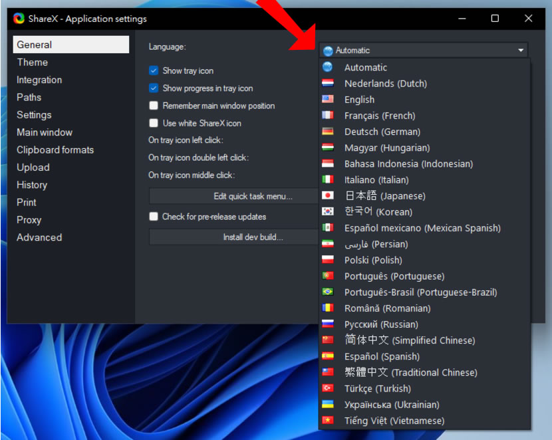Open the History tab
Screen dimensions: 552x440
[71, 185]
